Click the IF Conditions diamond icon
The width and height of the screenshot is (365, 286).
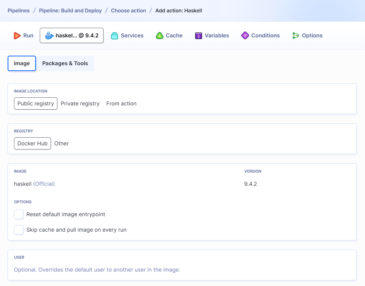point(245,36)
